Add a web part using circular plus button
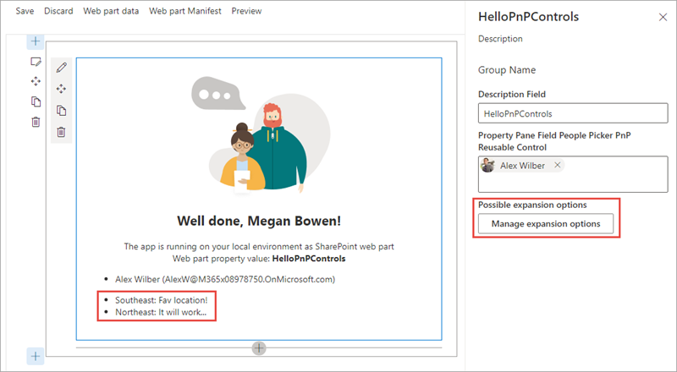The height and width of the screenshot is (372, 677). point(259,347)
